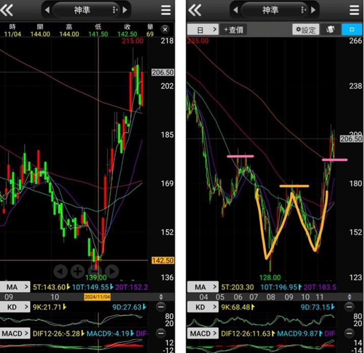The height and width of the screenshot is (353, 364).
Task: Click the zoom-in plus crosshair control
Action: tap(77, 271)
